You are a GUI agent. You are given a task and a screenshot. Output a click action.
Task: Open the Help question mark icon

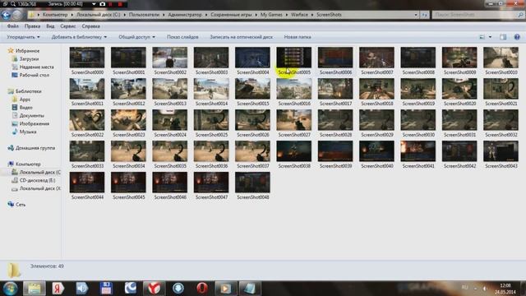[x=517, y=37]
